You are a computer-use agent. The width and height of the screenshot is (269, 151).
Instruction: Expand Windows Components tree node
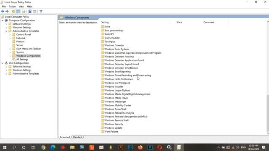click(x=10, y=56)
